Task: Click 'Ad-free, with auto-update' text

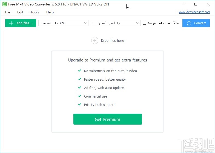Action: point(104,88)
